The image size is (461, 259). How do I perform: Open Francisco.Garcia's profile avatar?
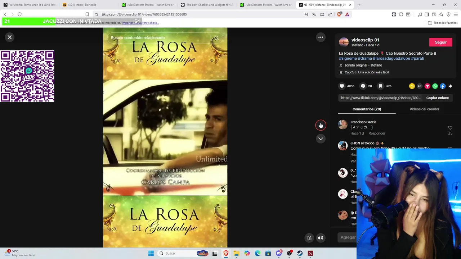343,125
